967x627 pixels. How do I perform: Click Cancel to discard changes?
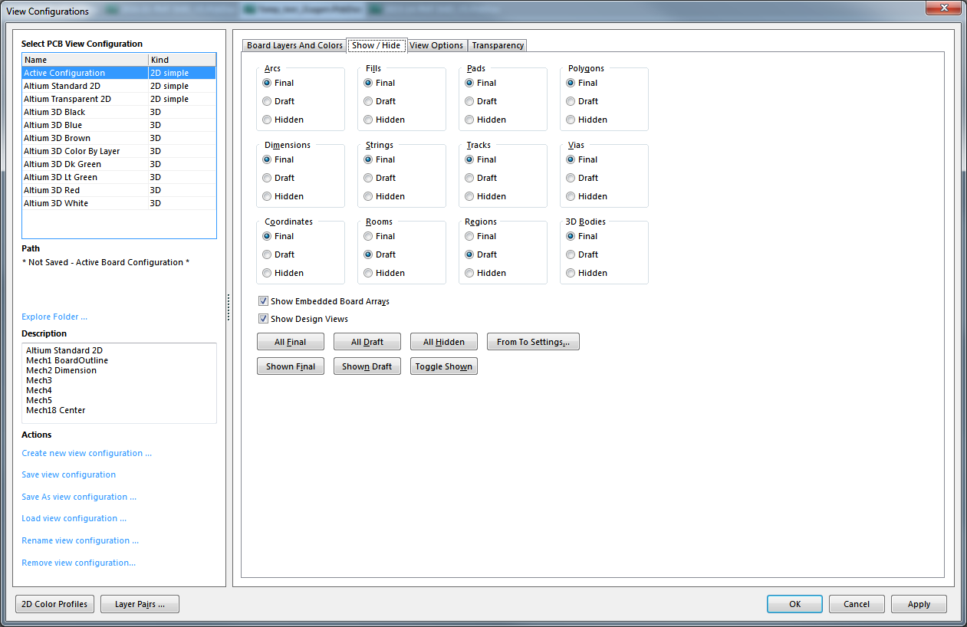857,604
